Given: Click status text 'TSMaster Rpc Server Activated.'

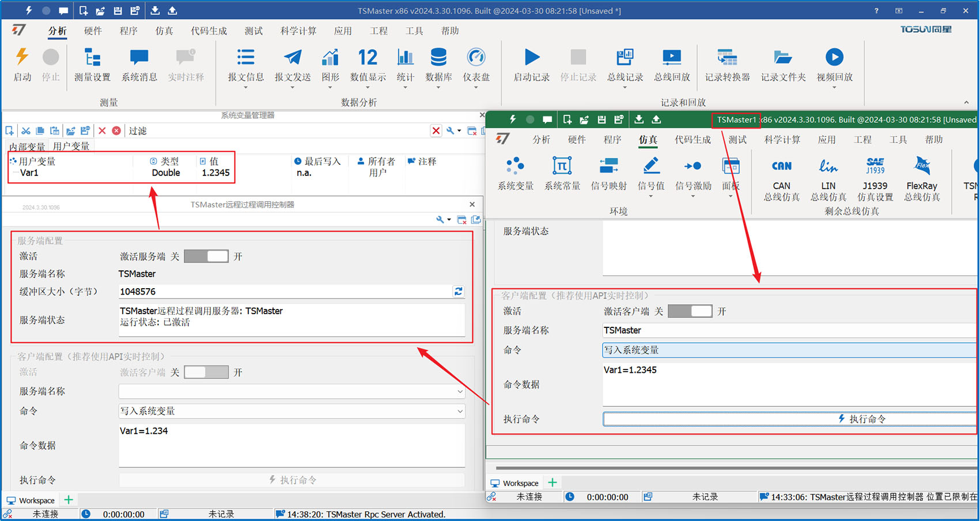Looking at the screenshot, I should (x=385, y=514).
